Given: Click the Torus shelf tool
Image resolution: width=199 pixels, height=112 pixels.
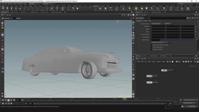Looking at the screenshot, I should tap(16, 9).
